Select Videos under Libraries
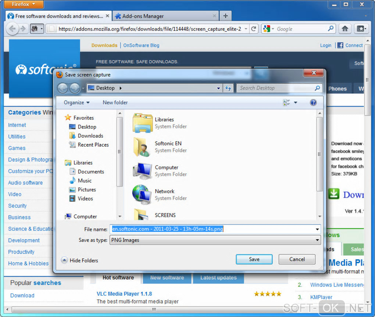 click(x=81, y=198)
